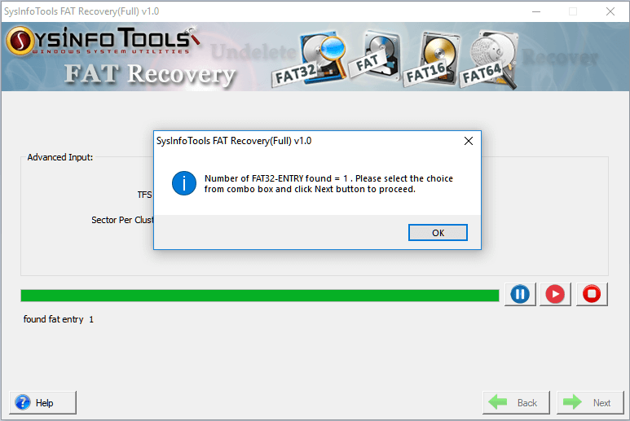Click the blue pause scan button
This screenshot has width=630, height=421.
click(x=520, y=294)
